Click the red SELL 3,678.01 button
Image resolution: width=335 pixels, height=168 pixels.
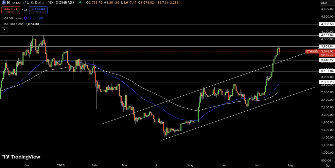(11, 10)
